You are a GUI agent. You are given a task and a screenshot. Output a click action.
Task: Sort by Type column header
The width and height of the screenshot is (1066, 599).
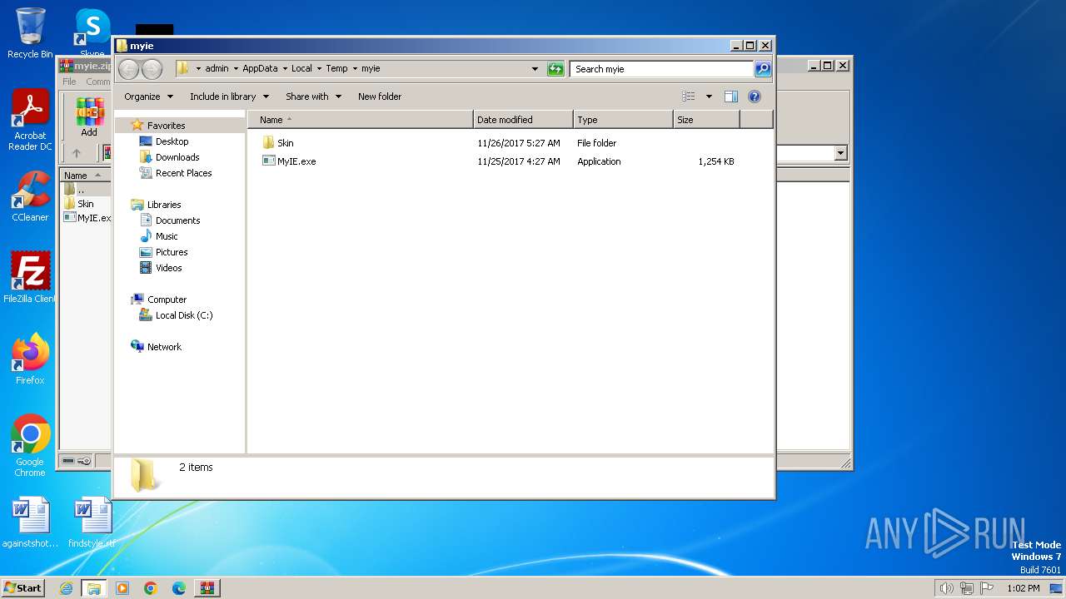pyautogui.click(x=623, y=120)
